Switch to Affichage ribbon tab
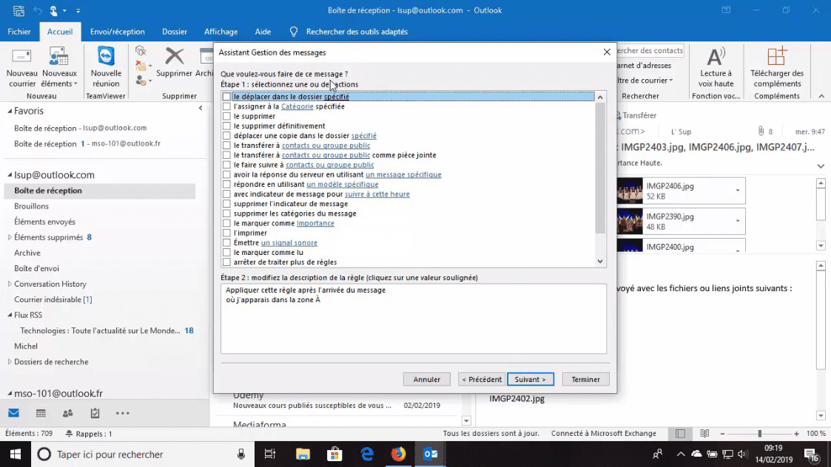Screen dimensions: 831x467 click(221, 32)
